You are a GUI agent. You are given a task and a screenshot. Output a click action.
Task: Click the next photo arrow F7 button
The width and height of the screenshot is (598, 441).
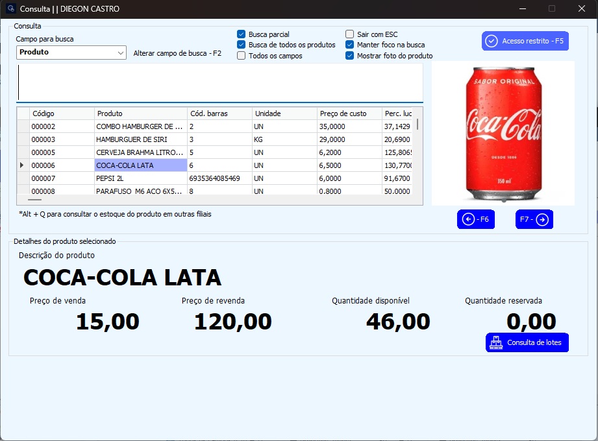click(534, 220)
